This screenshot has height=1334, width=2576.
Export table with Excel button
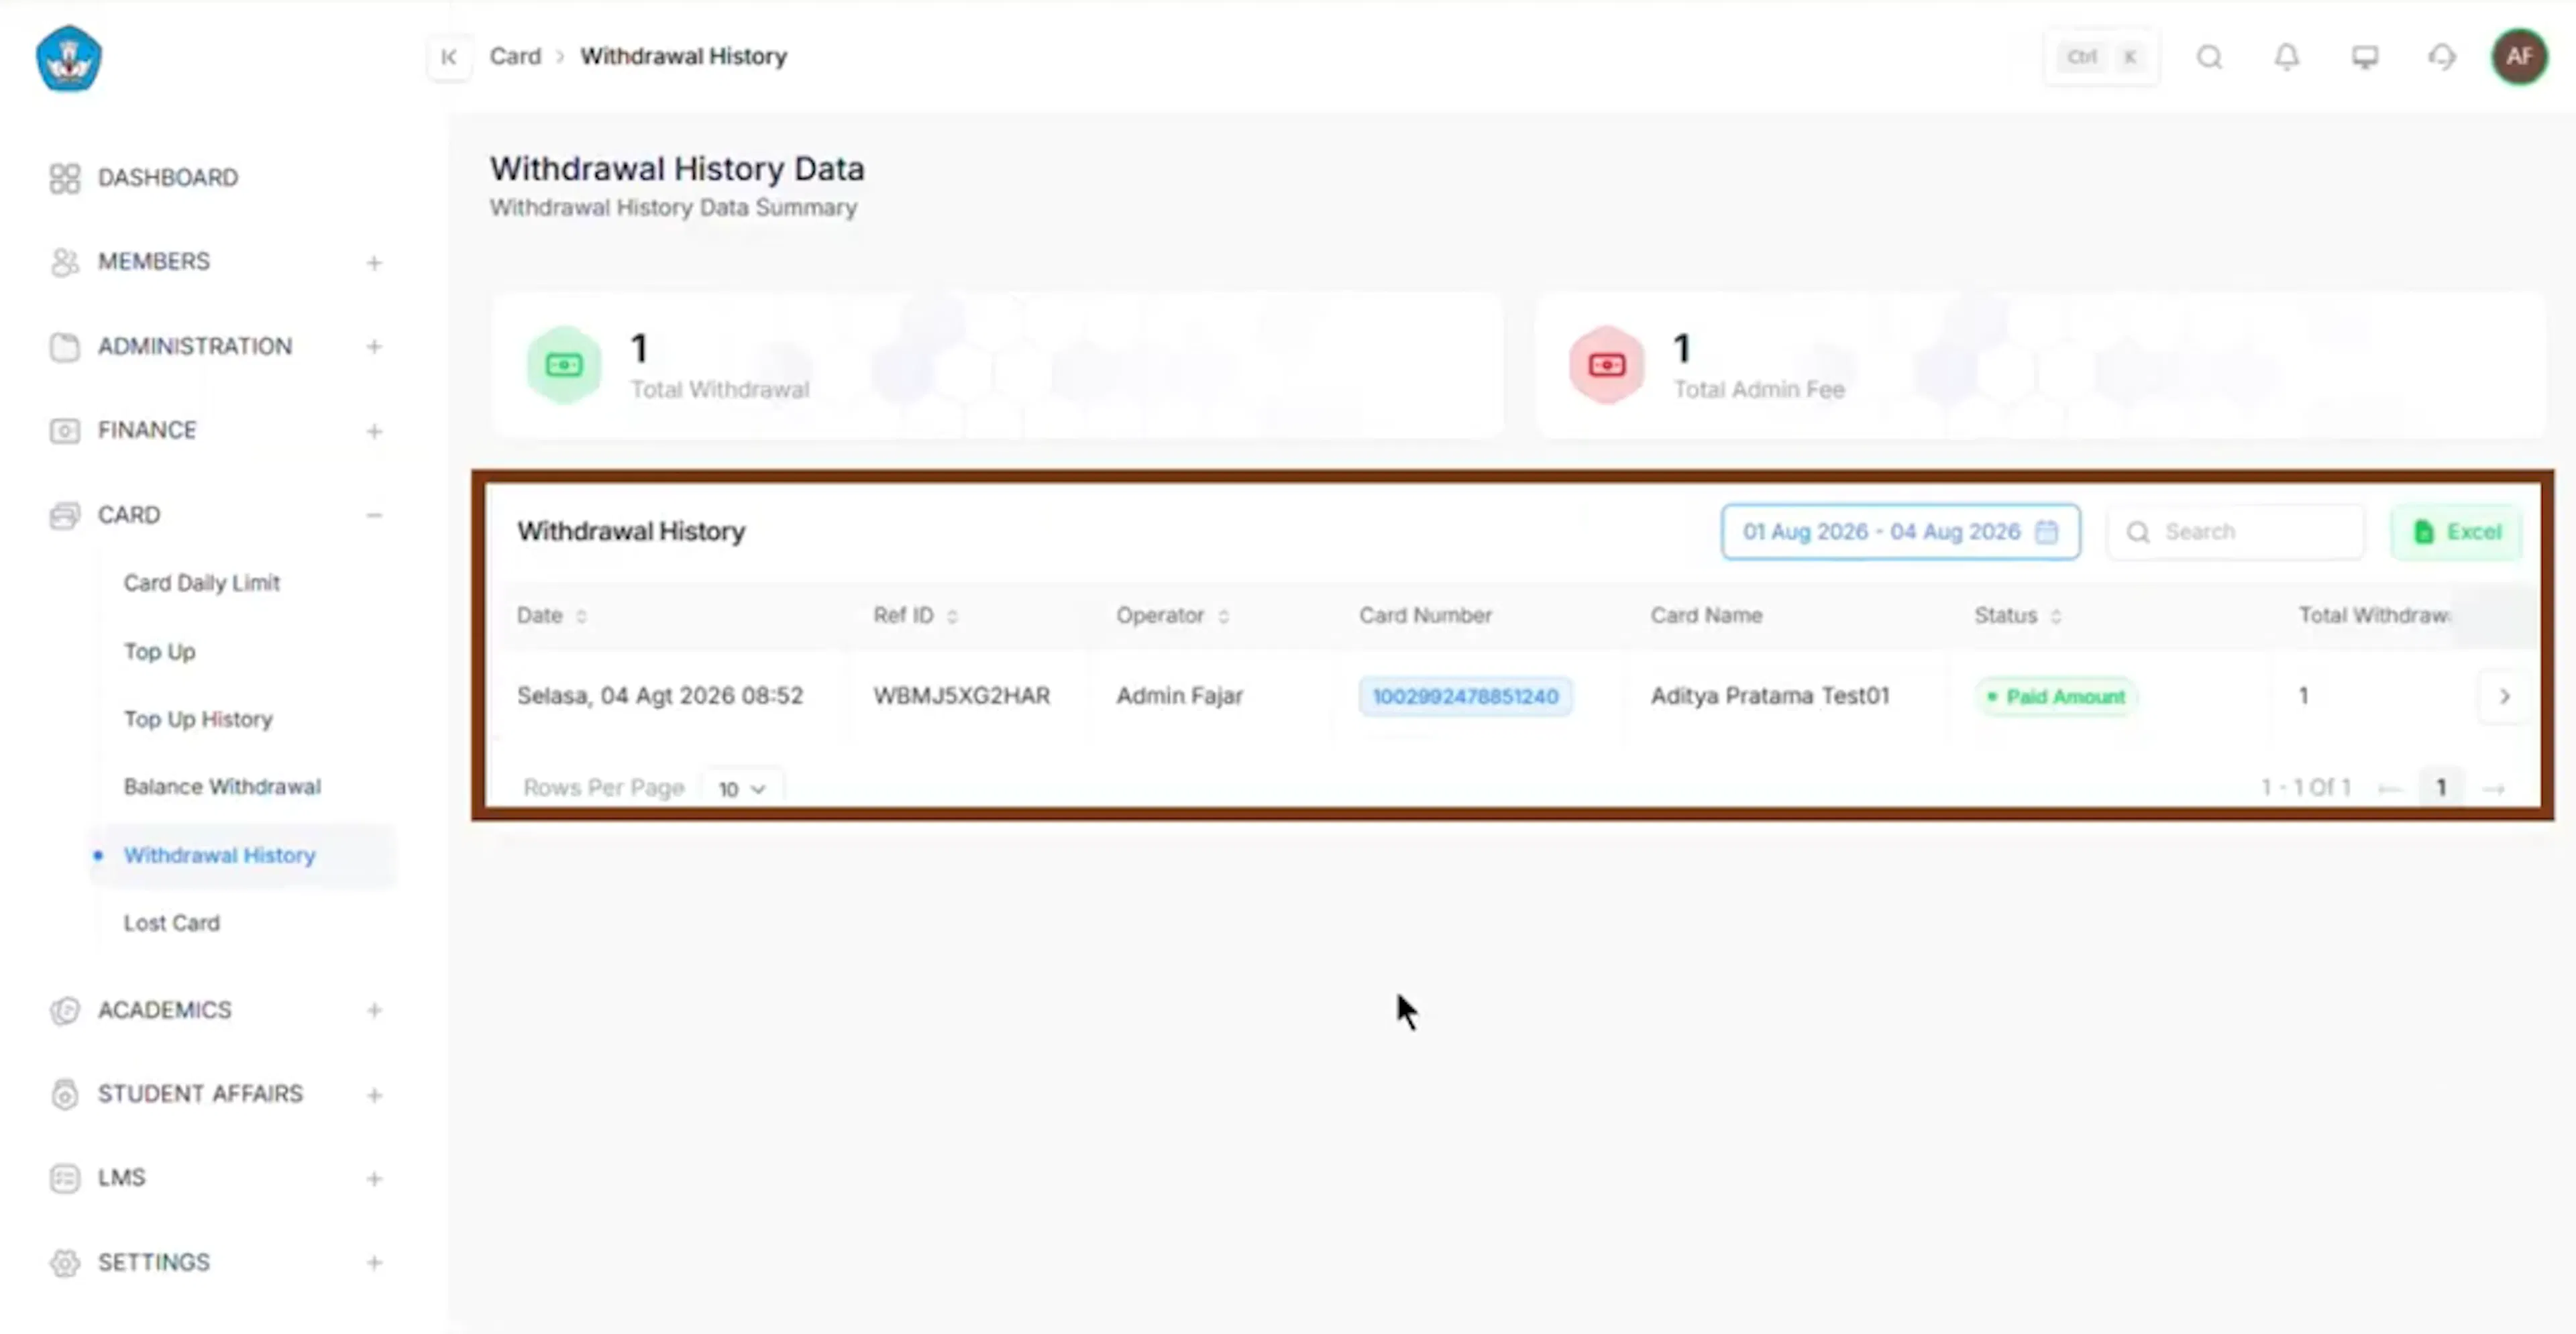click(x=2456, y=532)
